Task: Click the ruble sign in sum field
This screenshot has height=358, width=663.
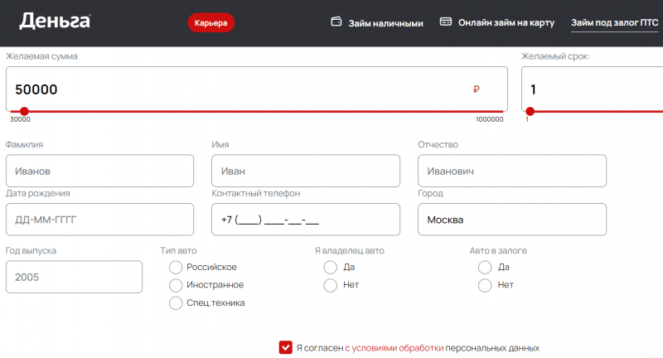Action: [x=476, y=89]
